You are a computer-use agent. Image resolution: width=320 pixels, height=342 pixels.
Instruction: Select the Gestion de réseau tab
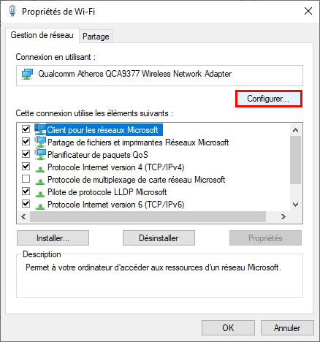tap(42, 35)
